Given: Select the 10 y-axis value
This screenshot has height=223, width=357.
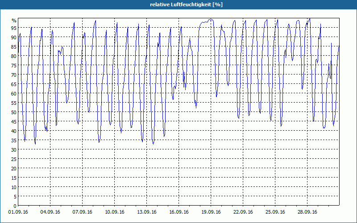Looking at the screenshot, I should point(14,187).
